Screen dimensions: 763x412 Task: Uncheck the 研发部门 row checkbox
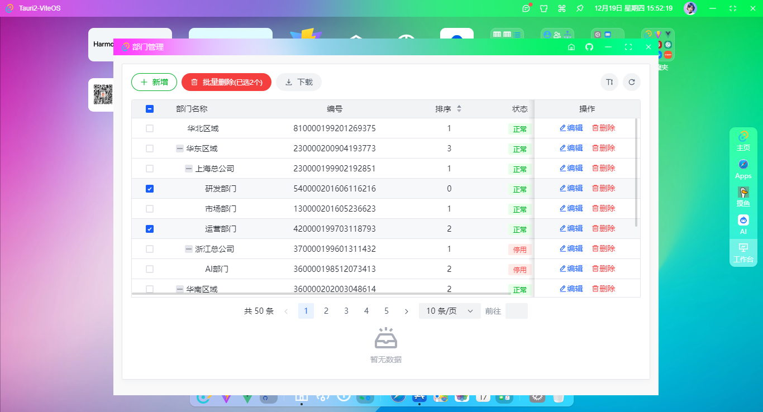[x=150, y=189]
